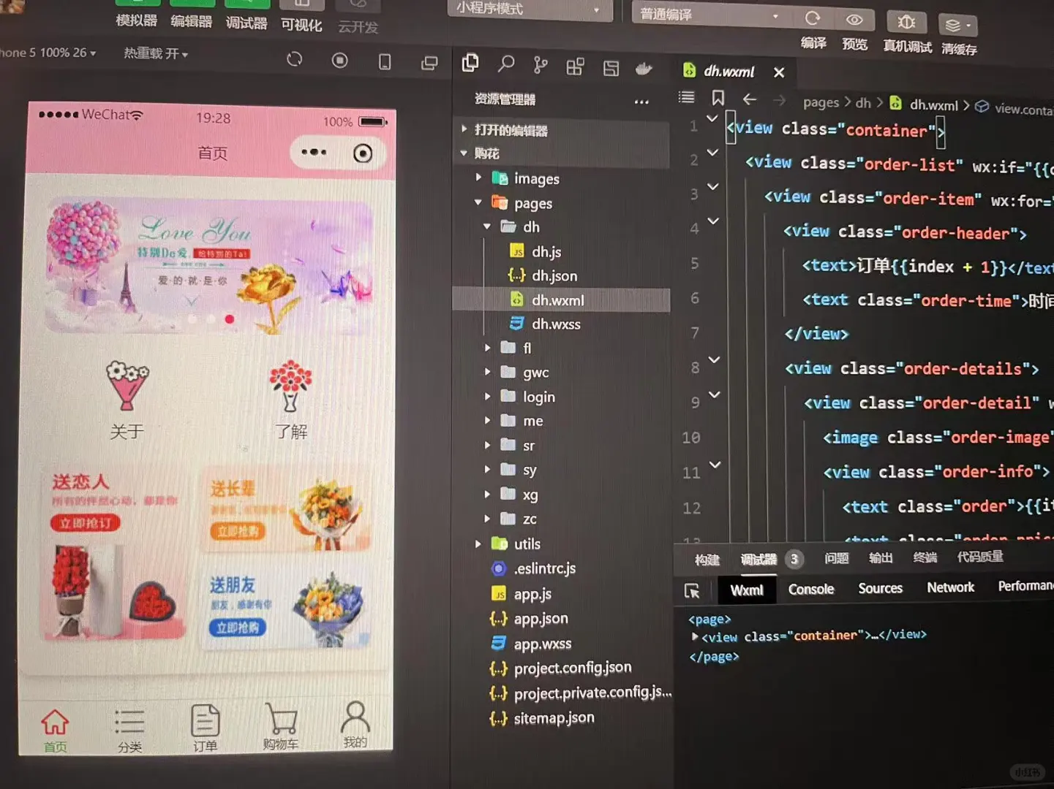Toggle the 模拟器 simulator panel button

pyautogui.click(x=137, y=15)
